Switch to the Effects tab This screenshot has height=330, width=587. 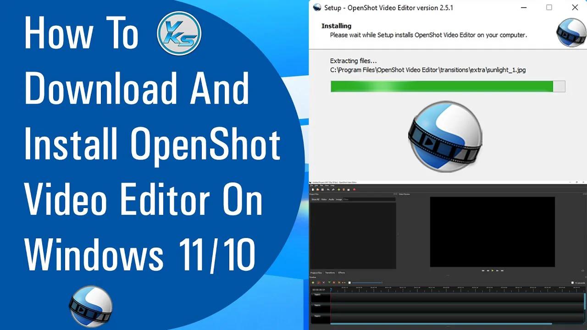pyautogui.click(x=342, y=273)
